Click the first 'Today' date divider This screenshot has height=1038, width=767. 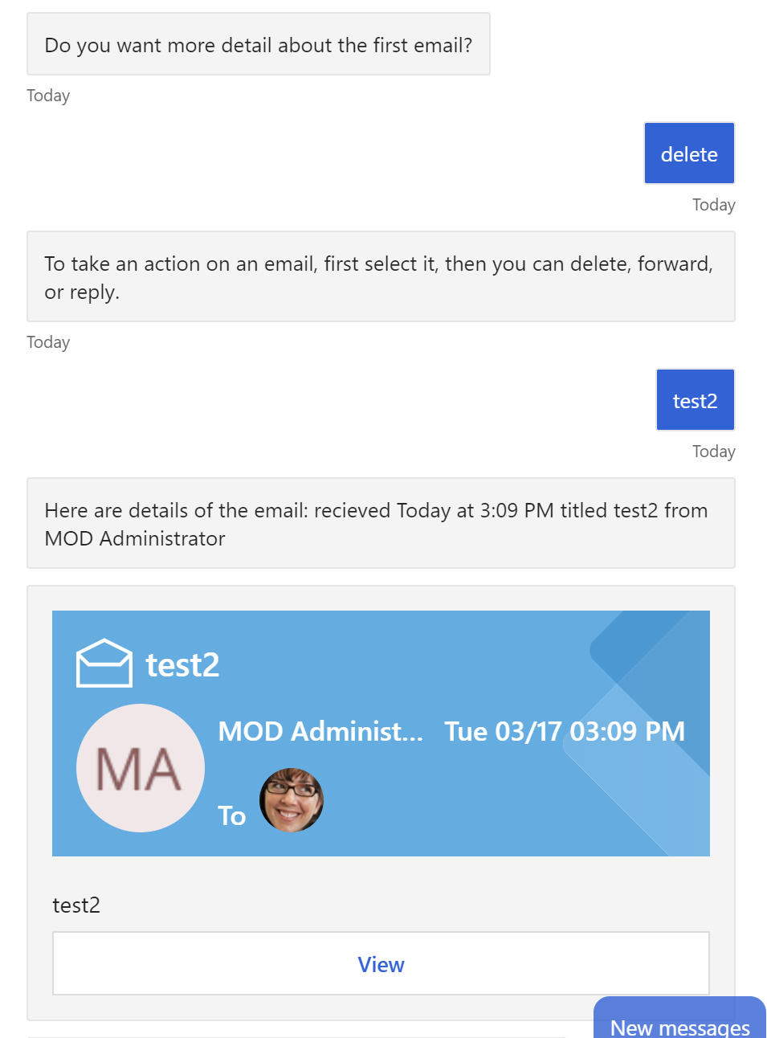(x=47, y=95)
